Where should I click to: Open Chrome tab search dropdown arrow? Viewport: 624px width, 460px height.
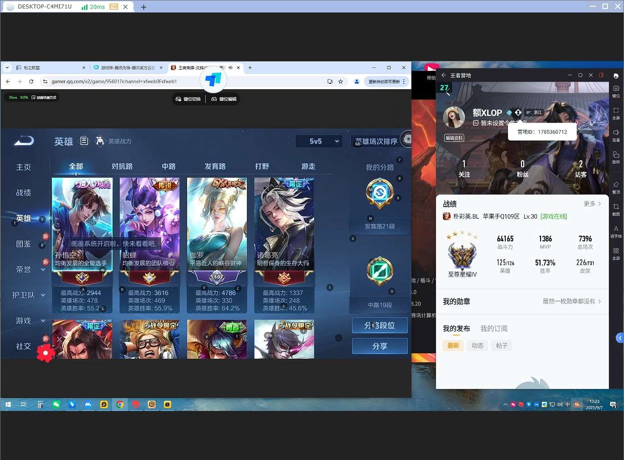[x=7, y=68]
